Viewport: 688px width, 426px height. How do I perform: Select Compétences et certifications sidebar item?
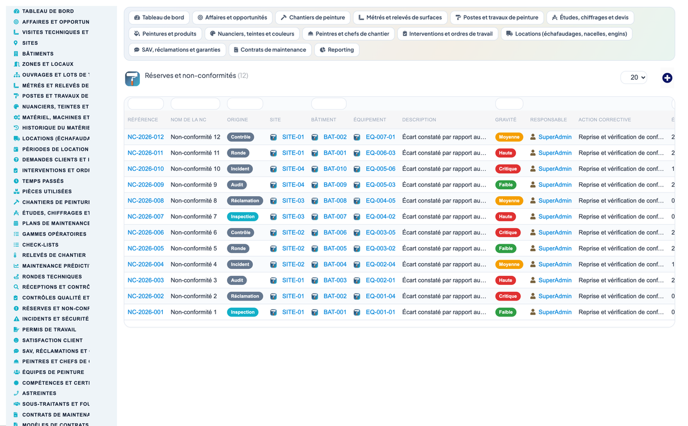[x=52, y=383]
